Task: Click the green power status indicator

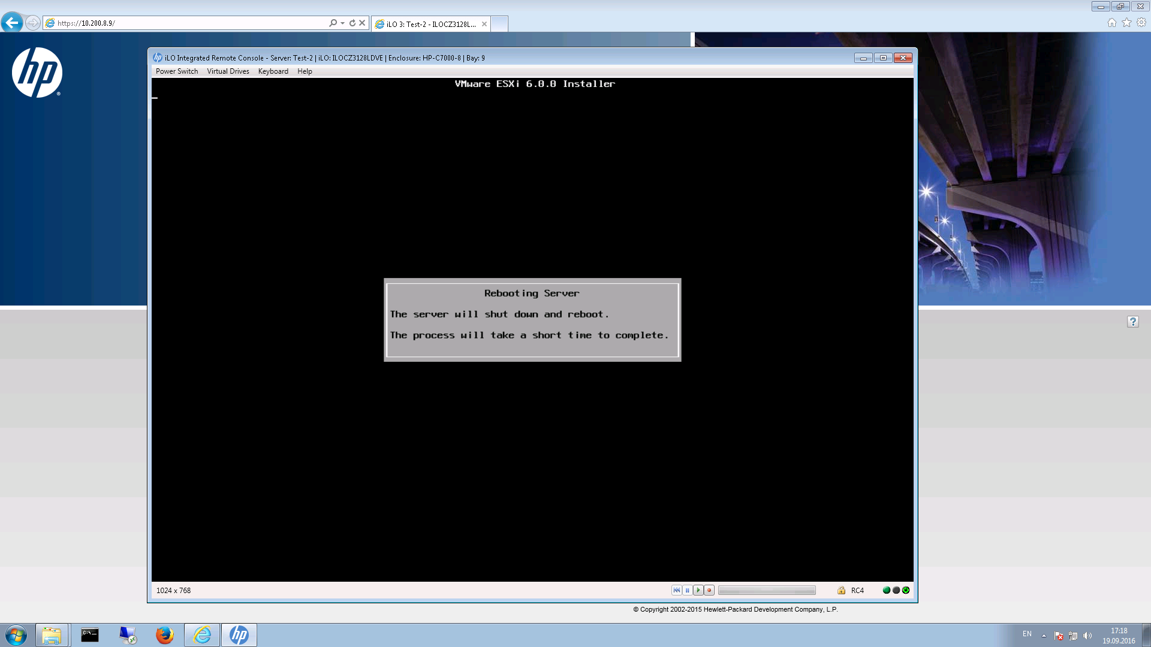Action: (906, 590)
